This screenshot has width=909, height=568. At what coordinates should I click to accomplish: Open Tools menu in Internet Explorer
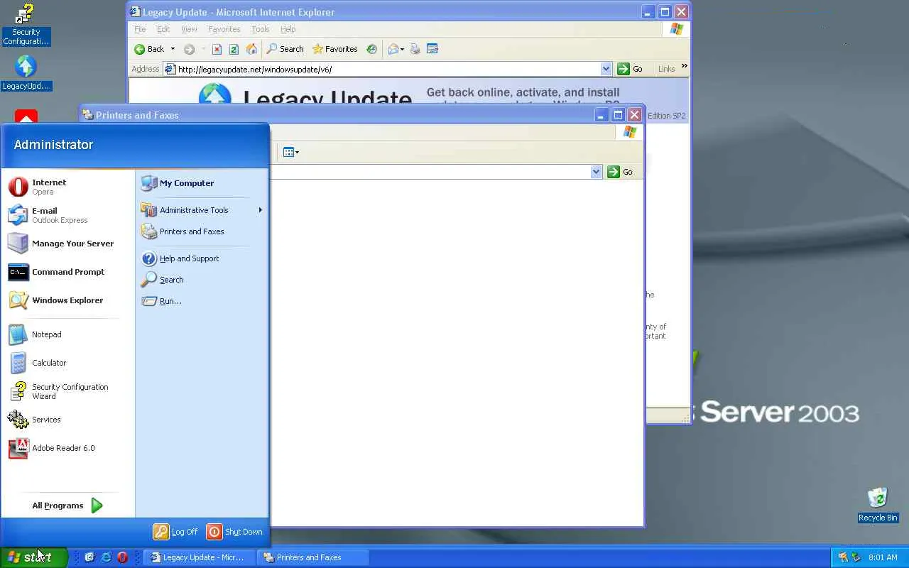(x=261, y=29)
